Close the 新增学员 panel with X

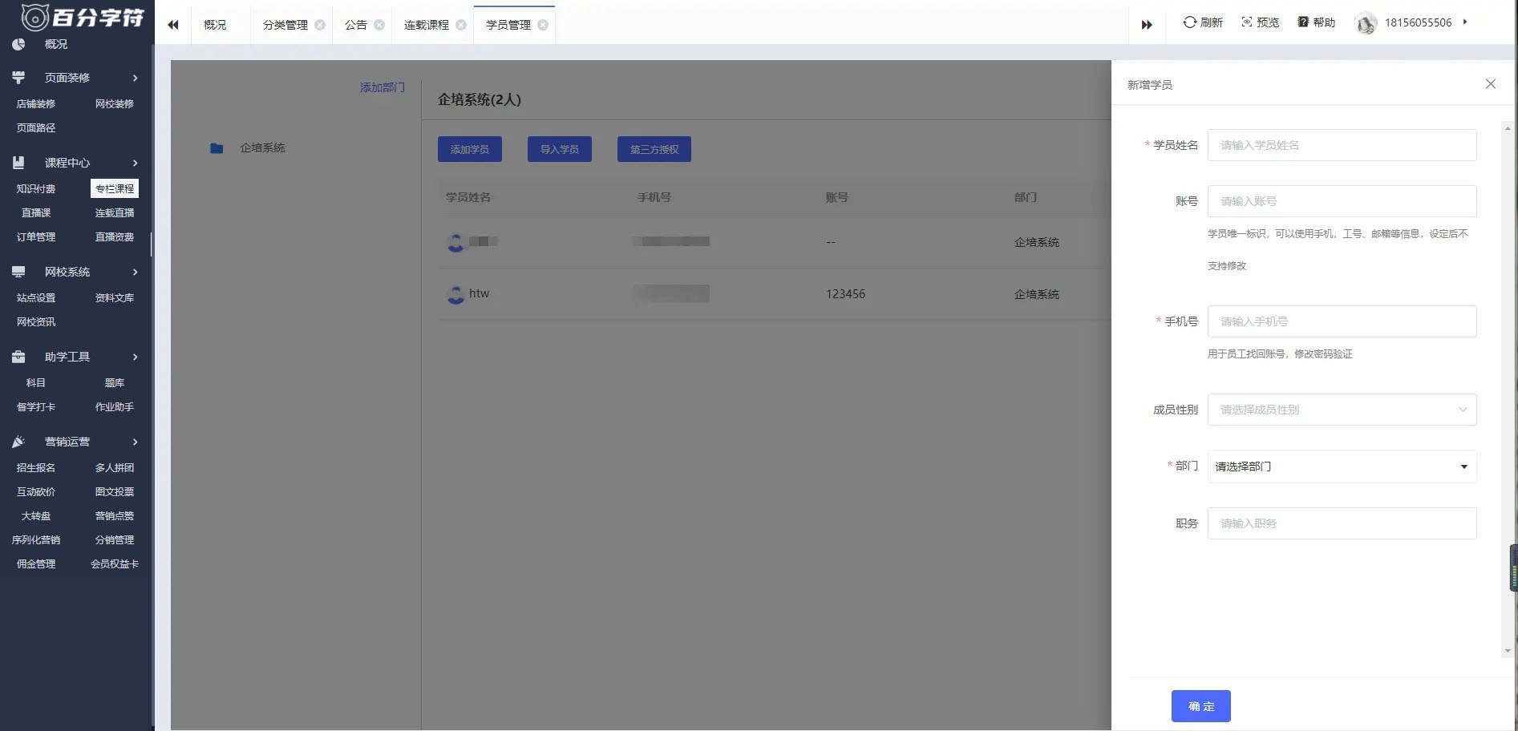pyautogui.click(x=1490, y=84)
